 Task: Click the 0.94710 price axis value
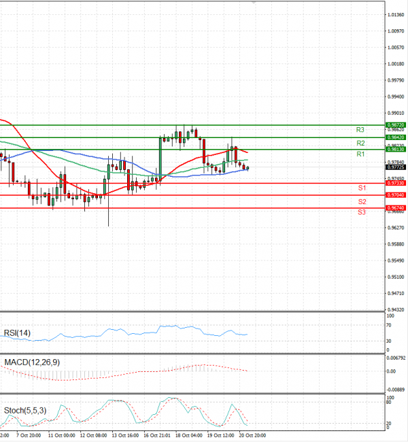click(396, 294)
